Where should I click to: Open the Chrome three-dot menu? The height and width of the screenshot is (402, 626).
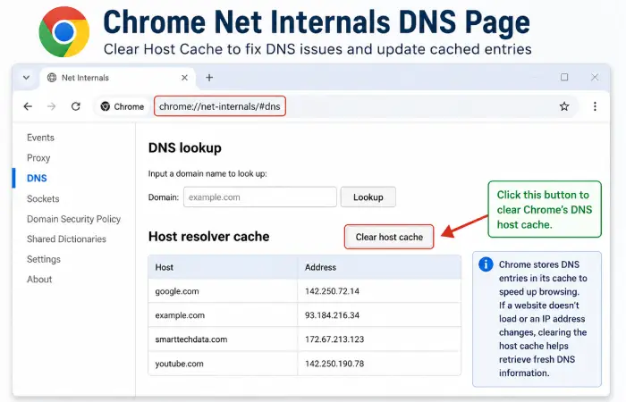pyautogui.click(x=595, y=106)
